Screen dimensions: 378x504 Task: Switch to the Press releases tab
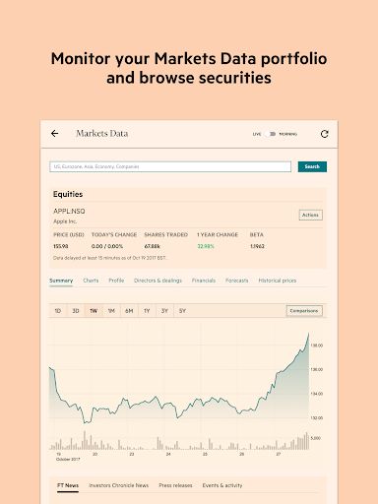pyautogui.click(x=175, y=485)
